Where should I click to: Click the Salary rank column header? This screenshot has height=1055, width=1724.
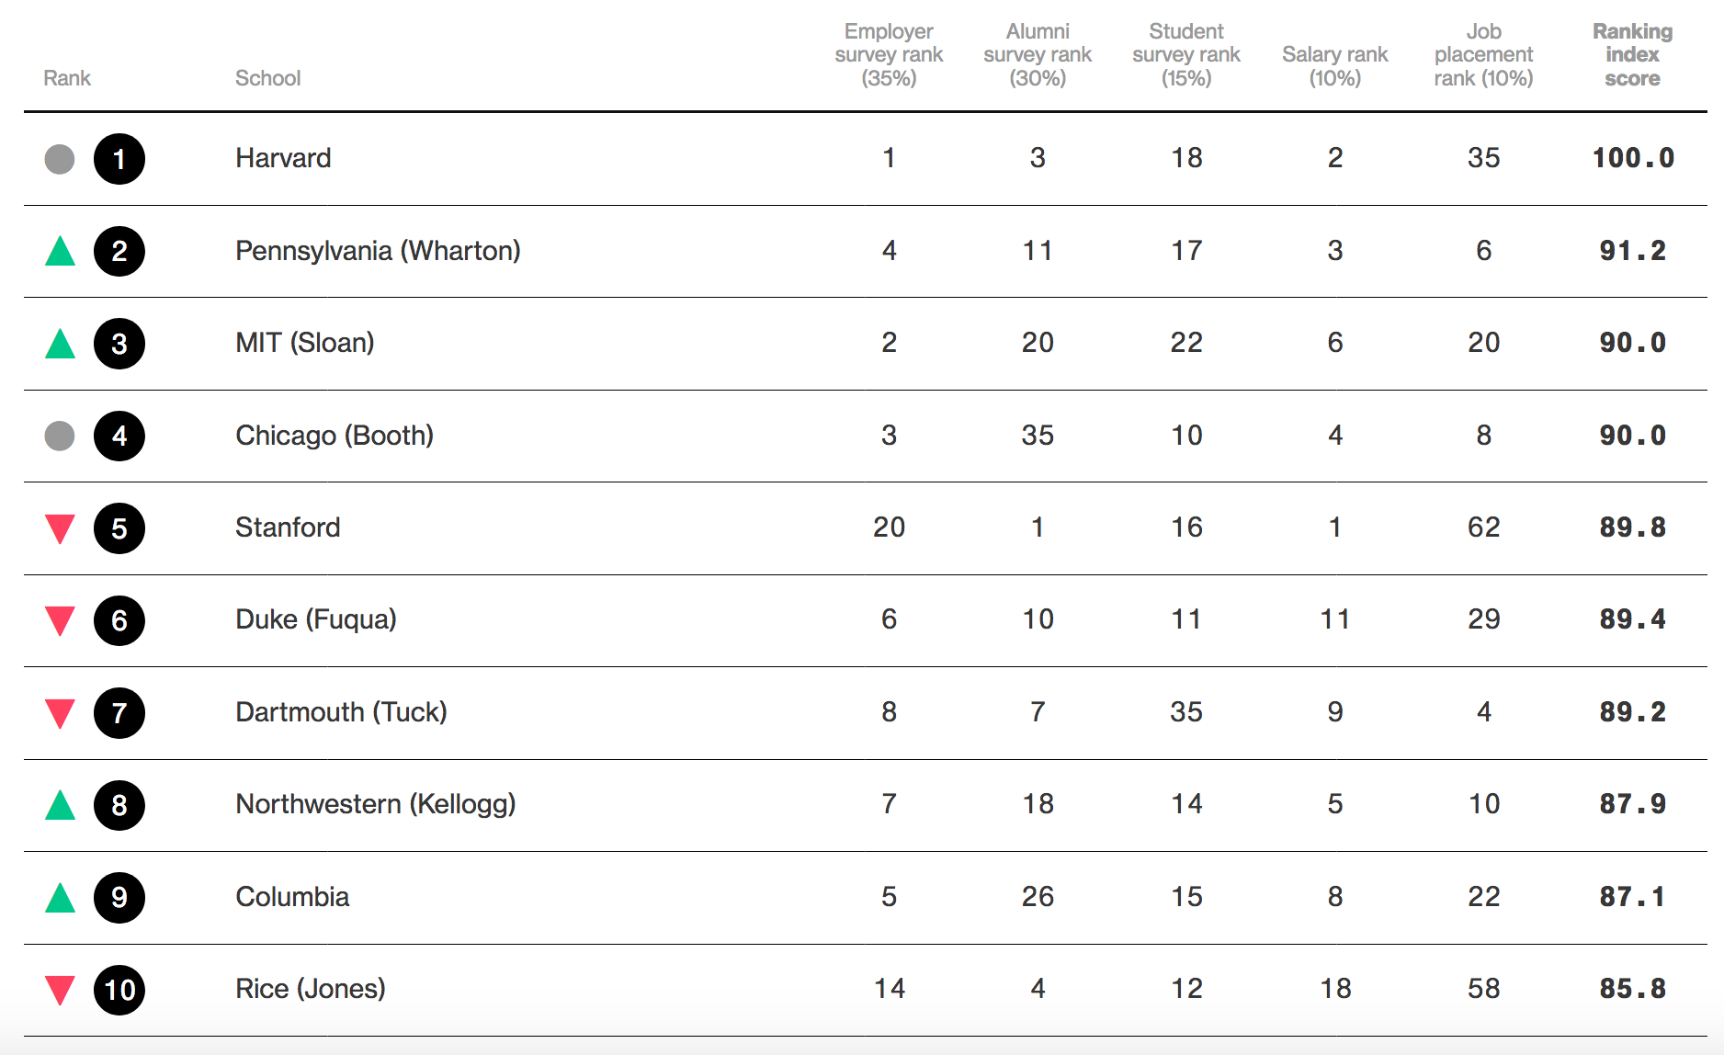coord(1335,66)
